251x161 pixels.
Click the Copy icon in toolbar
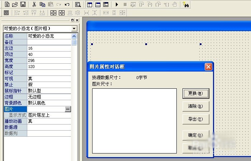42,5
